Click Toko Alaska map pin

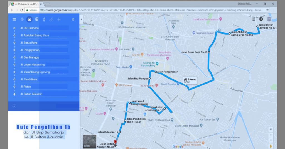pos(131,67)
